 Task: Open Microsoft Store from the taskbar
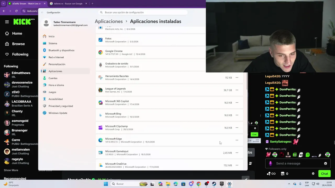(x=183, y=184)
